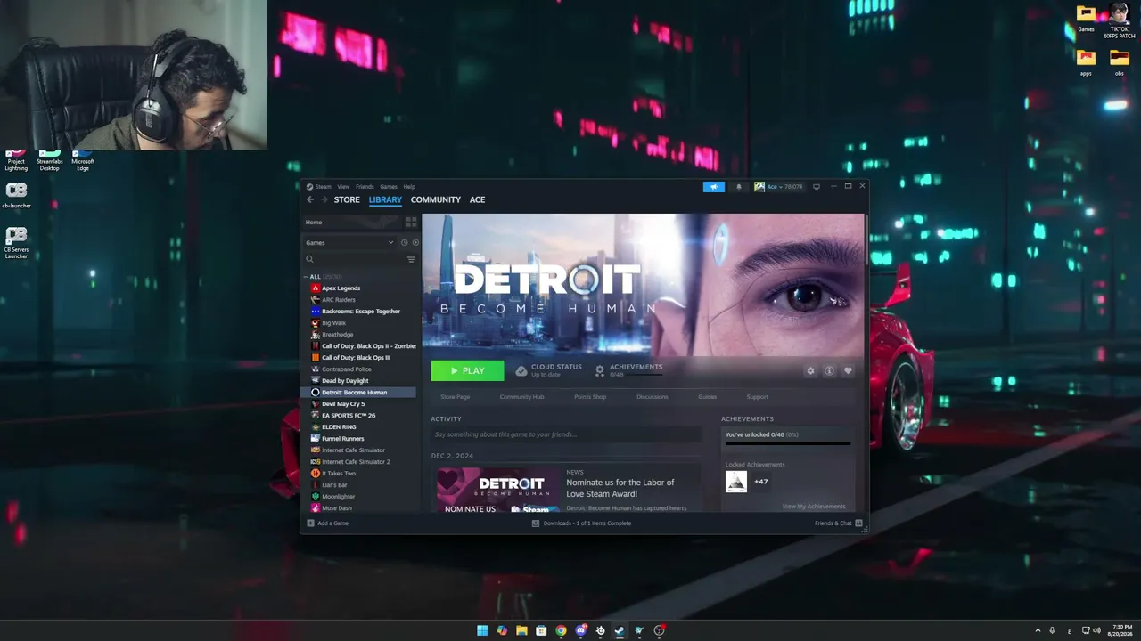Open the View menu
Image resolution: width=1141 pixels, height=641 pixels.
click(343, 187)
